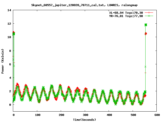Click x-axis tick label 400
The image size is (162, 122).
[x=109, y=115]
